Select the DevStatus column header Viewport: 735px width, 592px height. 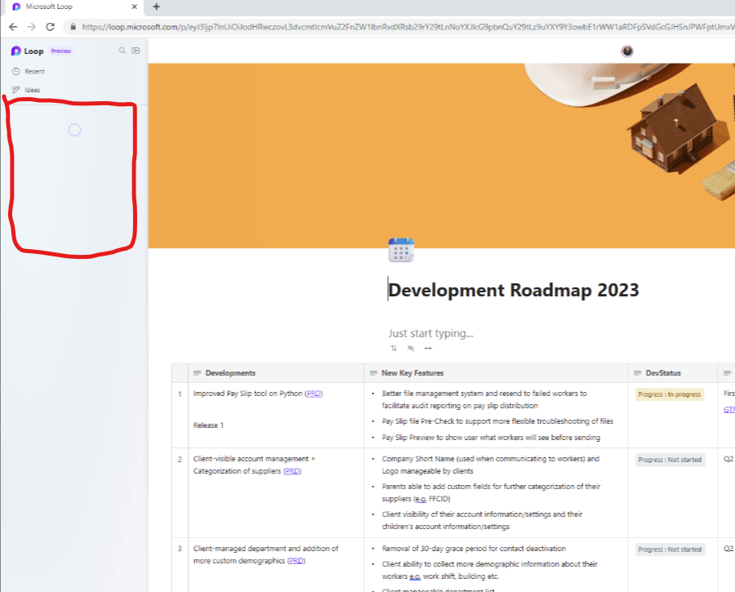(673, 373)
